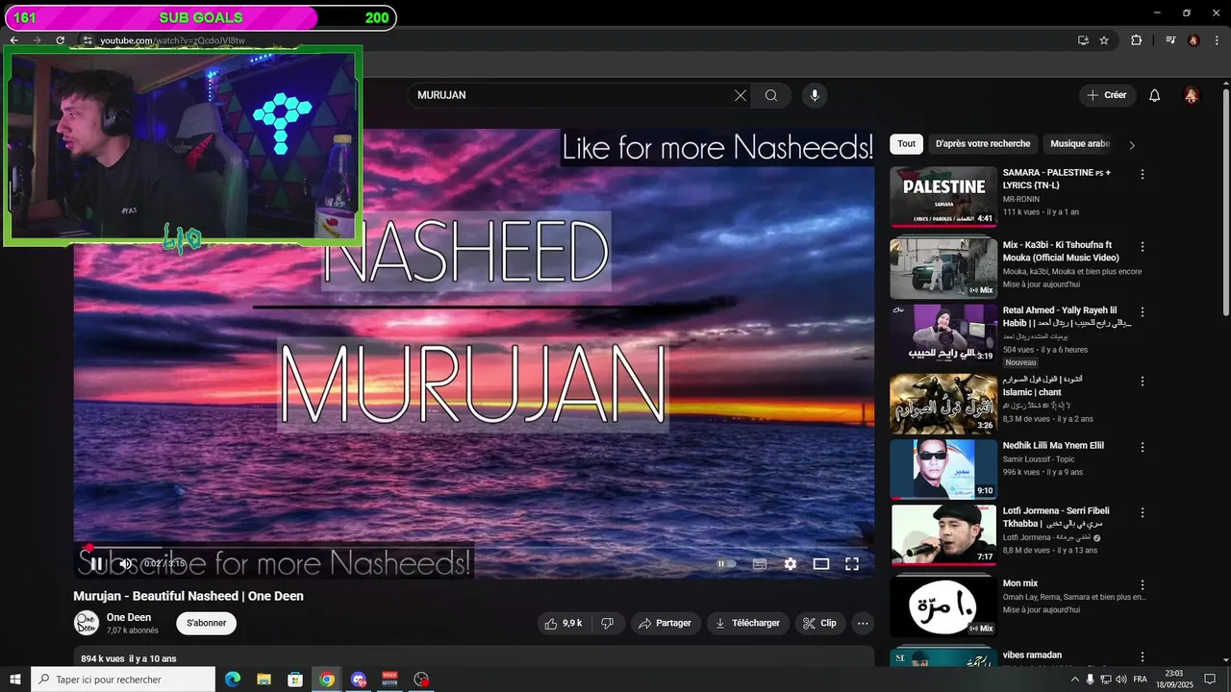
Task: Switch to theater mode view
Action: point(821,564)
